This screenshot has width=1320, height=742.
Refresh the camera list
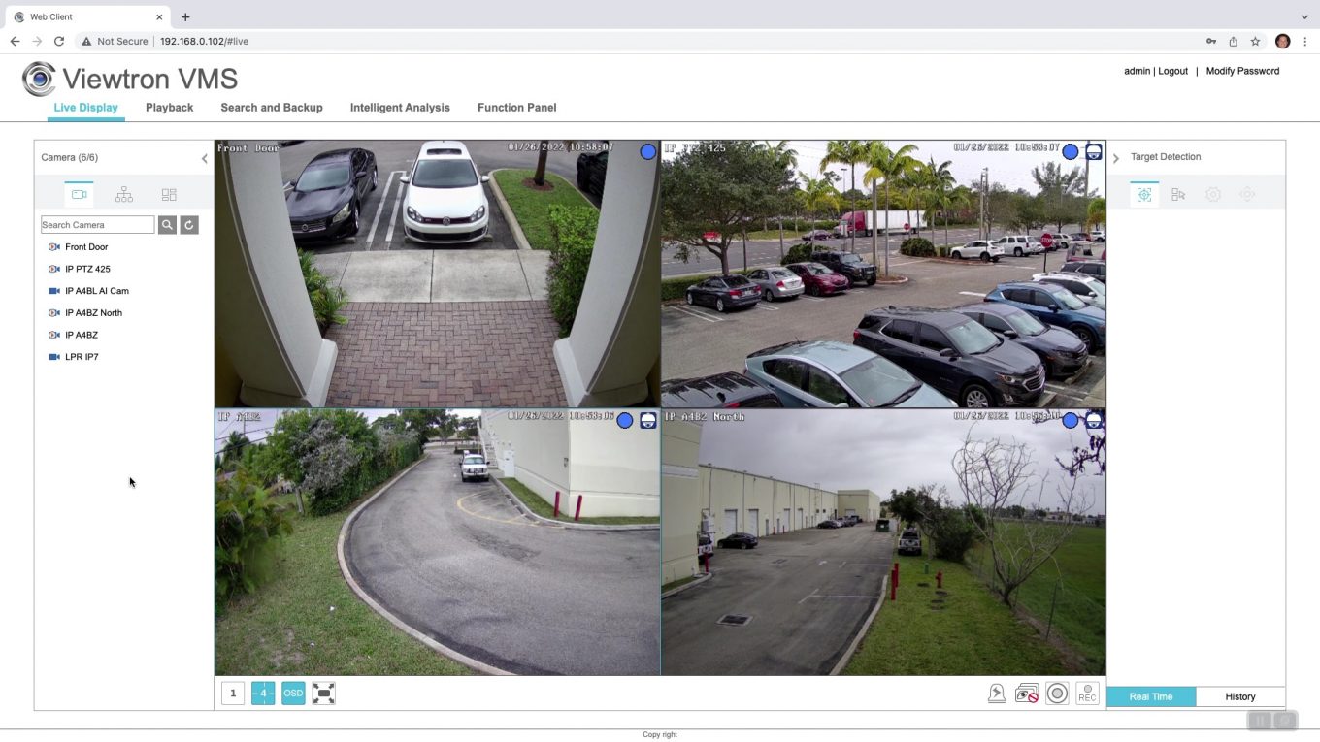tap(188, 224)
